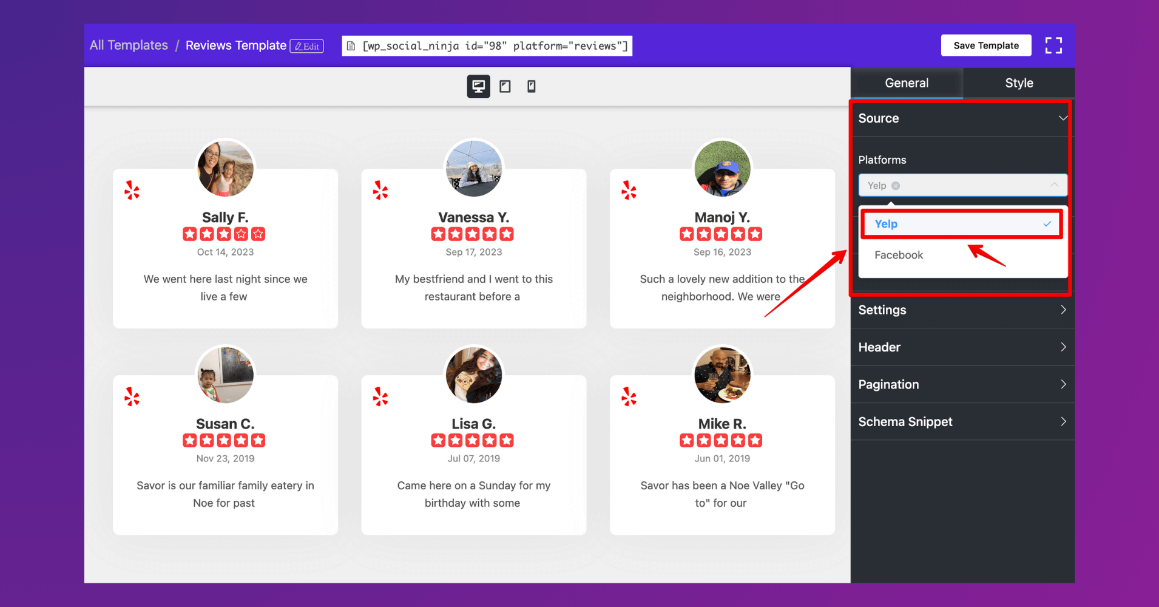
Task: Open the General tab
Action: [906, 83]
